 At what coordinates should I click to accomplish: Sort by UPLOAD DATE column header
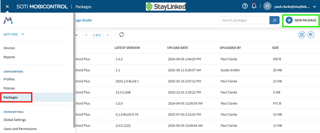click(x=178, y=48)
